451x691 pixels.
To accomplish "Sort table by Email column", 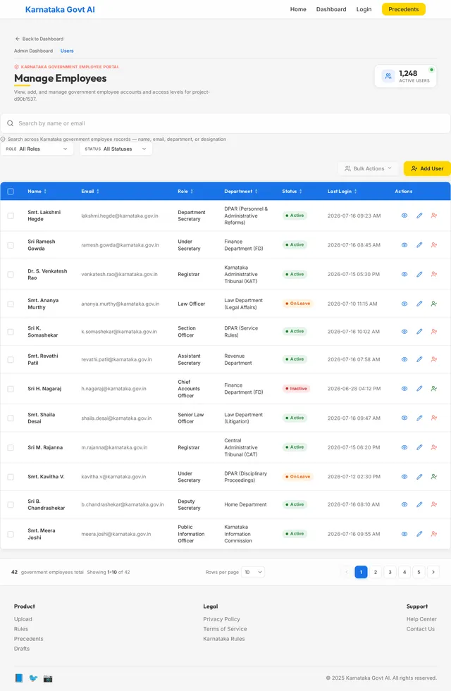I will (x=90, y=192).
